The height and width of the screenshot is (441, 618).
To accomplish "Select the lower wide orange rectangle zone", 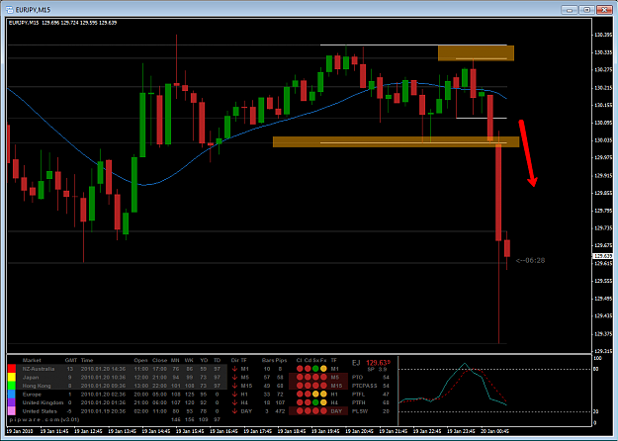I will point(396,141).
